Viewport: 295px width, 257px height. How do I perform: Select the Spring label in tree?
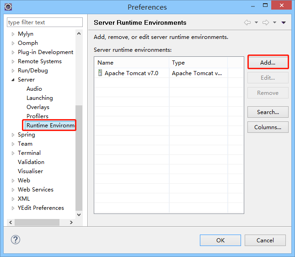(27, 135)
